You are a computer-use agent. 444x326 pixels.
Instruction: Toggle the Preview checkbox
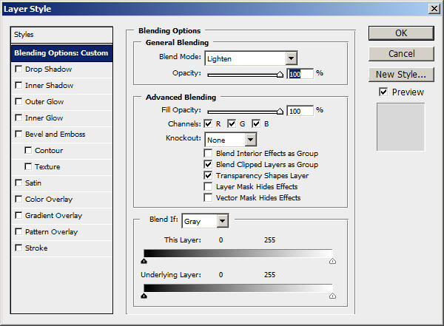pyautogui.click(x=383, y=92)
